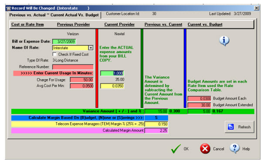Click the current usage minutes field 1,000
This screenshot has width=264, height=164.
[x=112, y=73]
